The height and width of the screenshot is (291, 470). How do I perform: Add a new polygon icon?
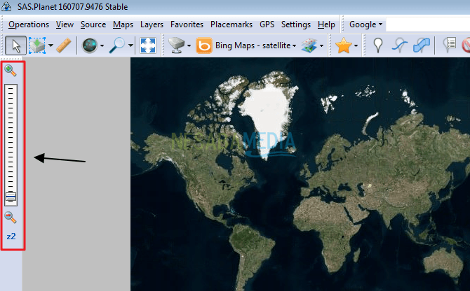[421, 45]
